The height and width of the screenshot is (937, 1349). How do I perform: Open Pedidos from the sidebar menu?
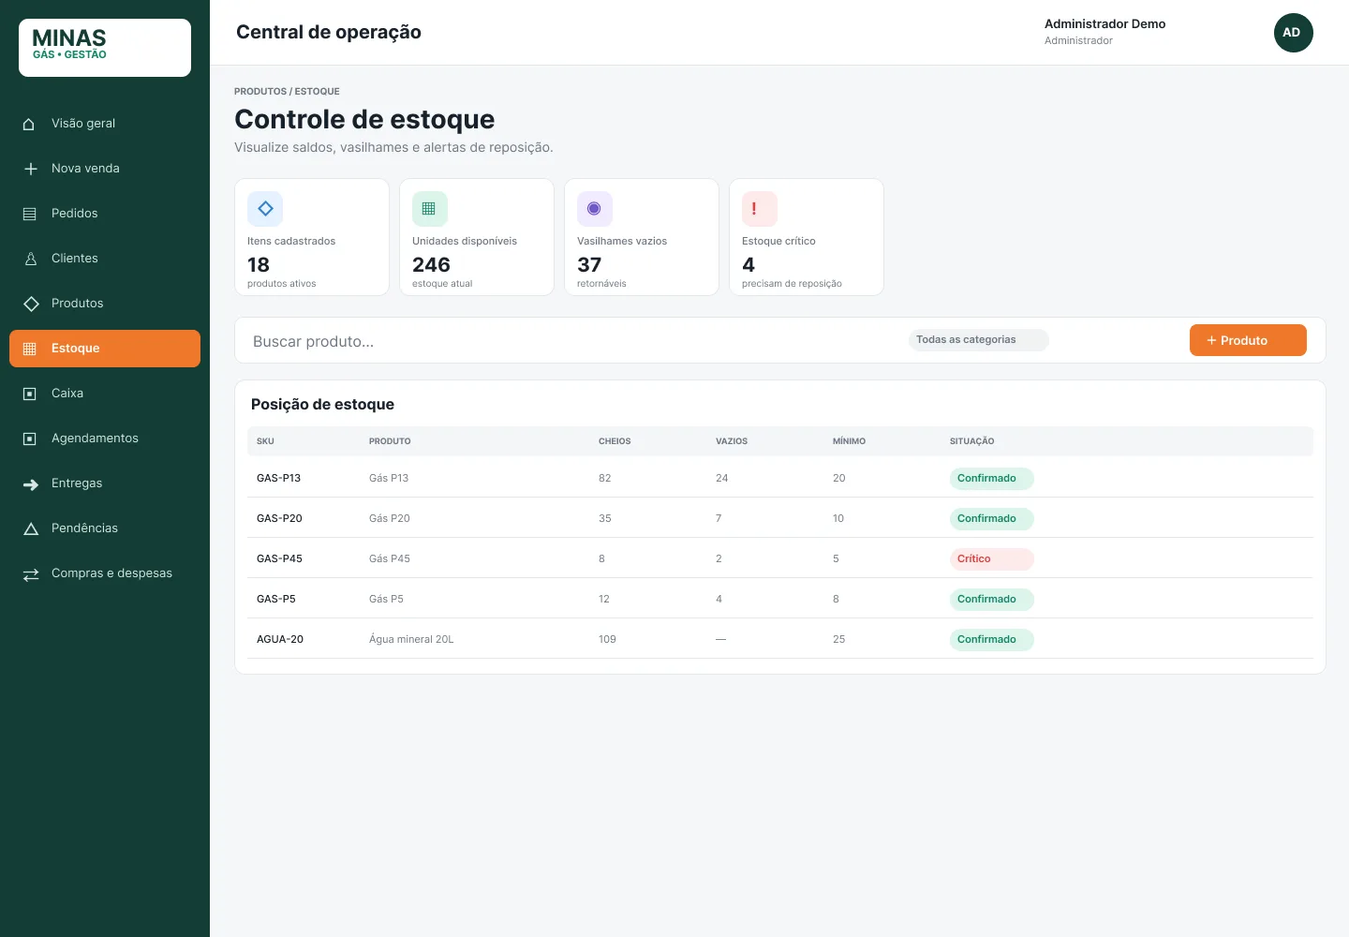(105, 214)
